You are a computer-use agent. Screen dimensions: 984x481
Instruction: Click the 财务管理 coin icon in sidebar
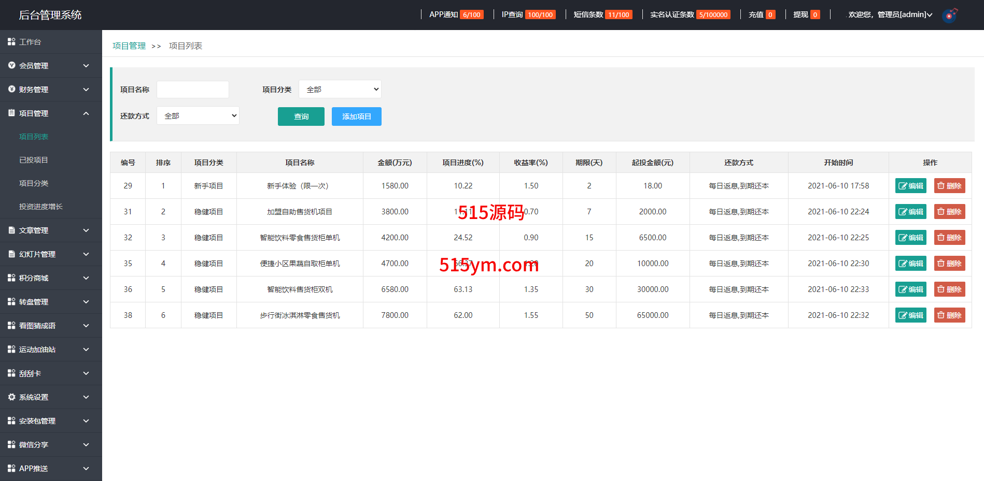pyautogui.click(x=11, y=90)
